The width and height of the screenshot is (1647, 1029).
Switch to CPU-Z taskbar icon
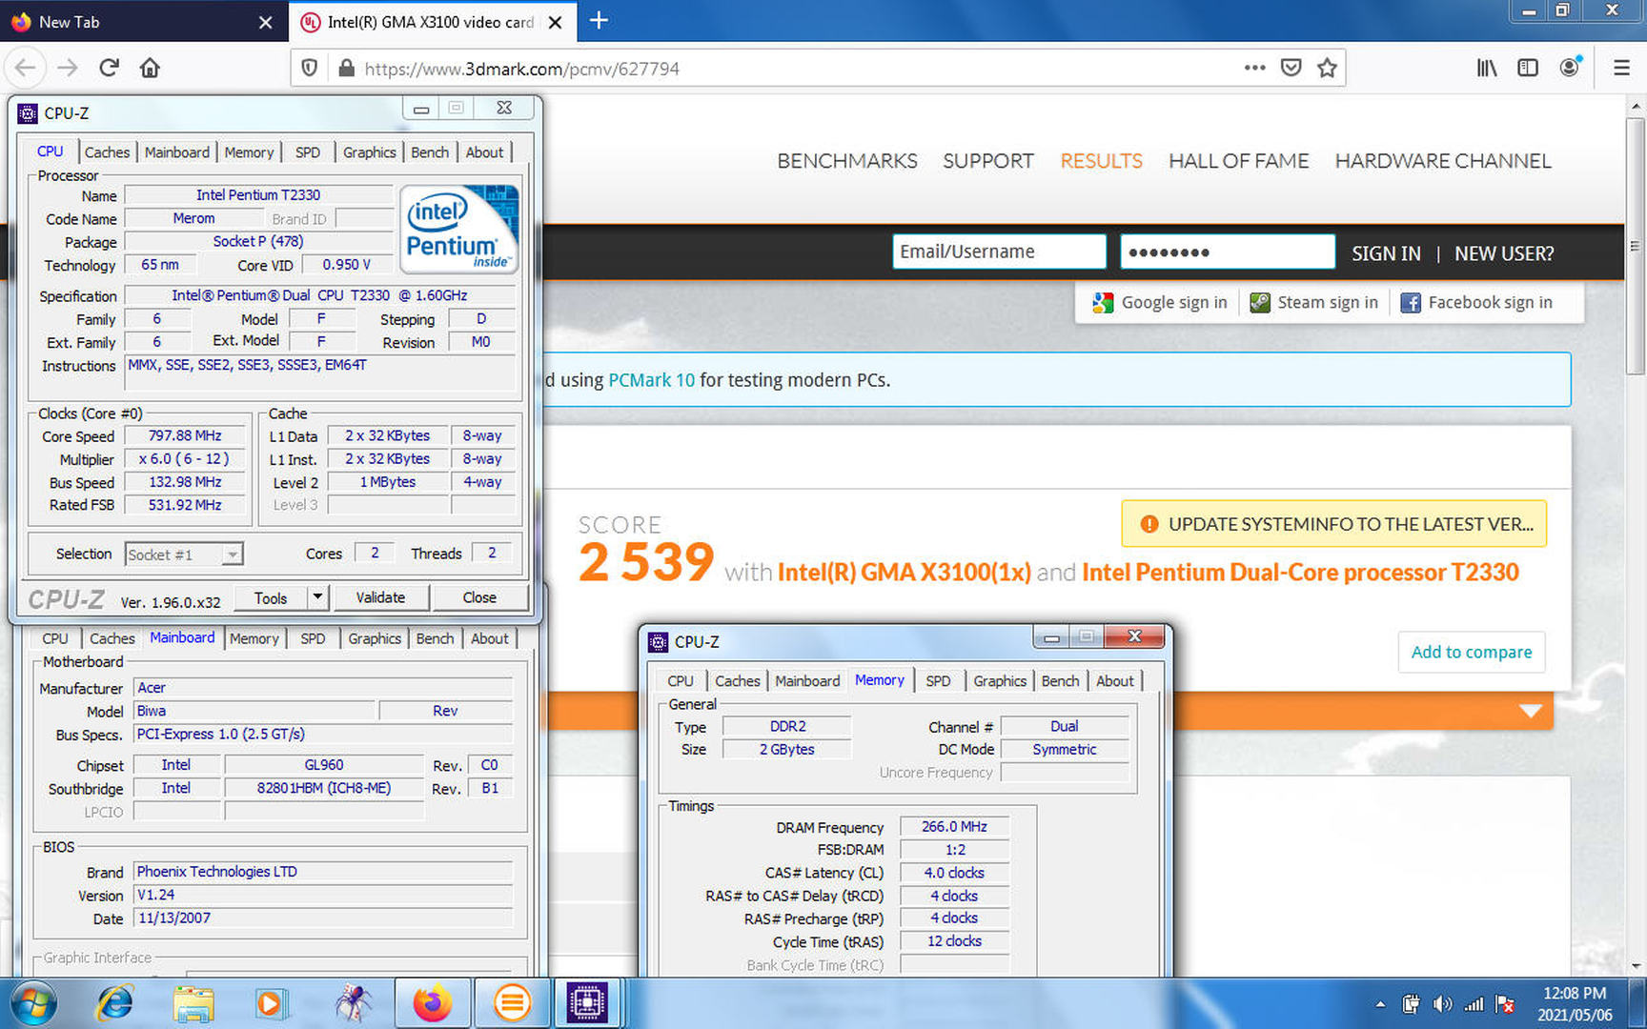(x=587, y=1003)
